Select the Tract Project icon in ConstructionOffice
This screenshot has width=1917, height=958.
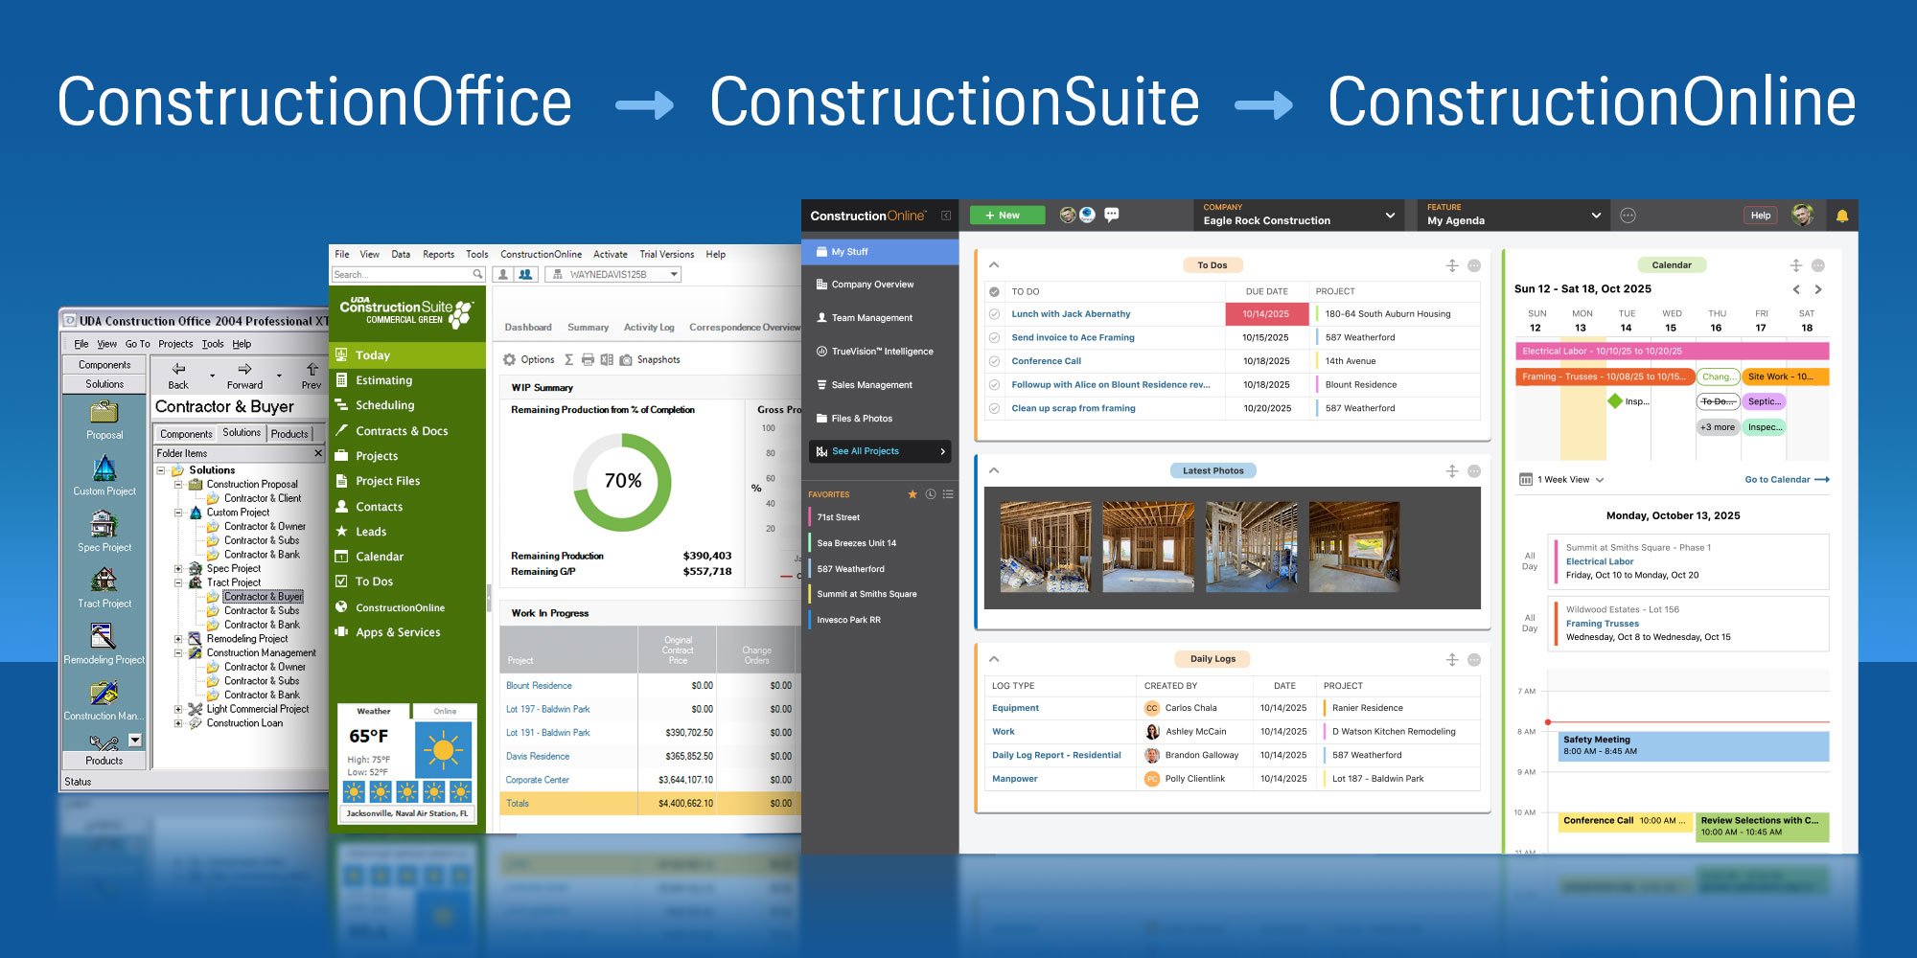[x=104, y=580]
